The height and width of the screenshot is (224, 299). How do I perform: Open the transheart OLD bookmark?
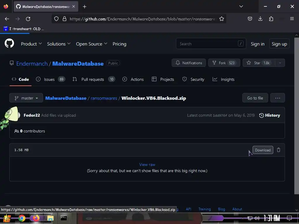point(24,29)
